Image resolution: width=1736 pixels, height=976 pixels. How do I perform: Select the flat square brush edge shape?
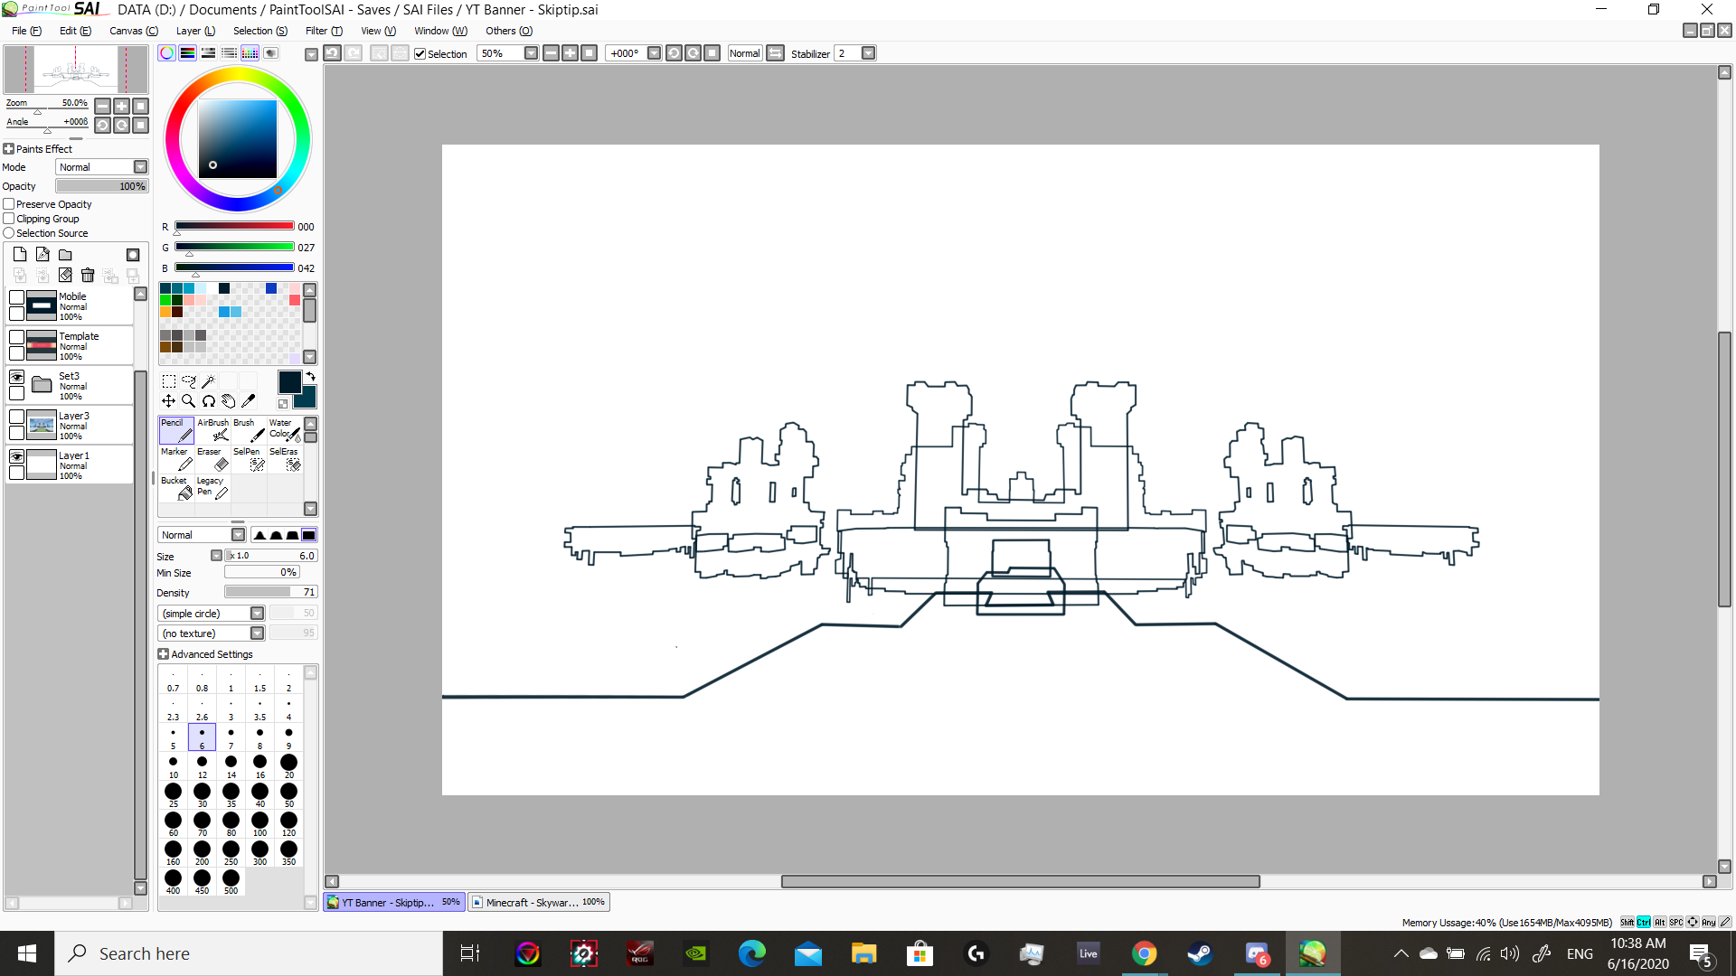pos(308,535)
